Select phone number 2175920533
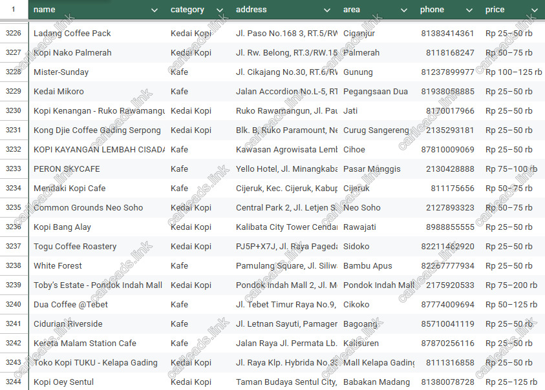 (447, 285)
